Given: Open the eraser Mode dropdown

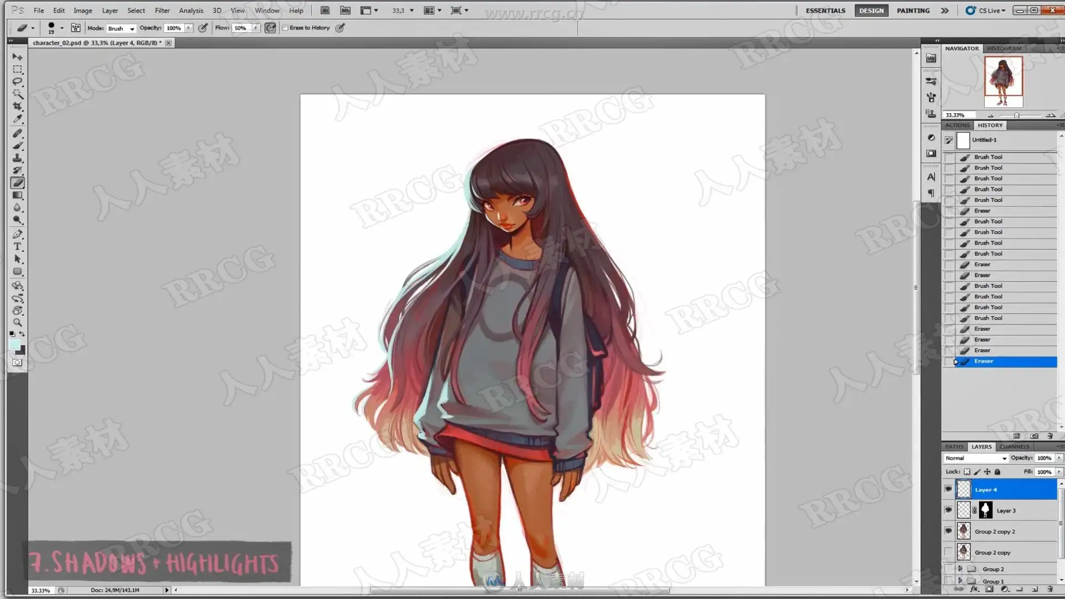Looking at the screenshot, I should click(121, 28).
